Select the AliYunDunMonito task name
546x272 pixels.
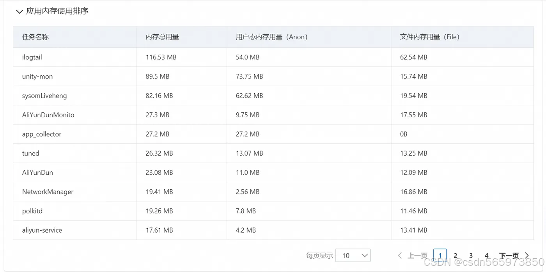point(48,115)
